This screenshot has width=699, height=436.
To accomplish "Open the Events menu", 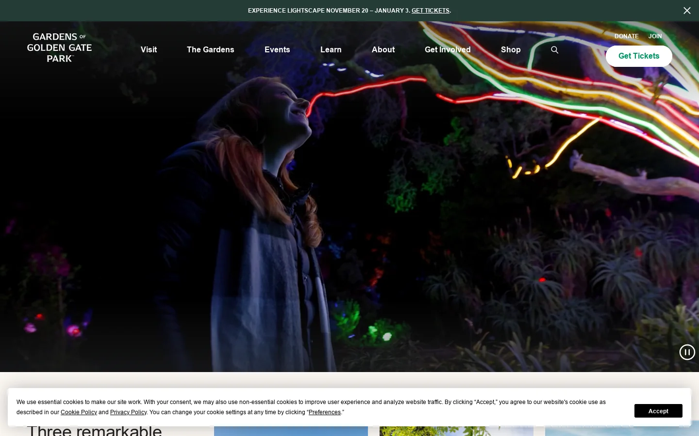I will (x=277, y=49).
